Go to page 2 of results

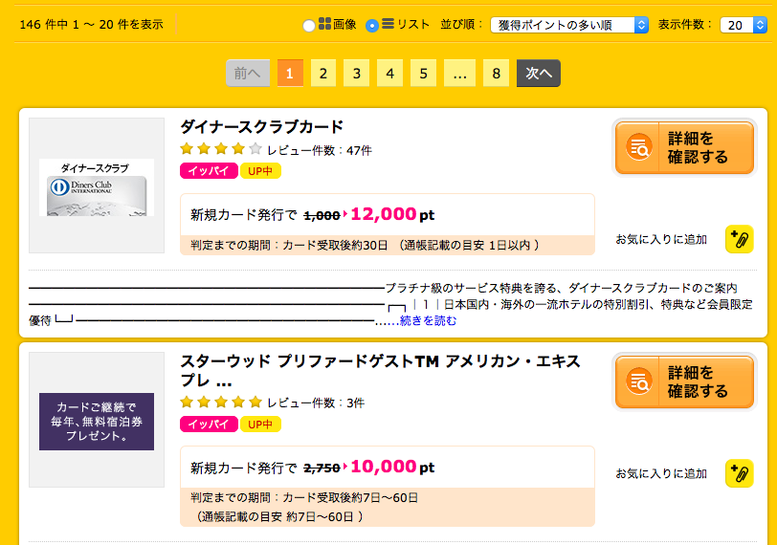(x=323, y=74)
